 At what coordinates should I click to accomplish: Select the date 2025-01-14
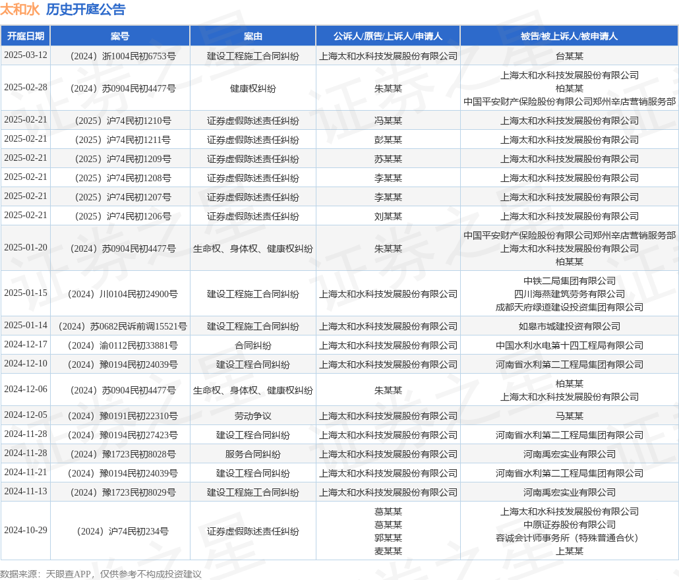click(x=26, y=326)
